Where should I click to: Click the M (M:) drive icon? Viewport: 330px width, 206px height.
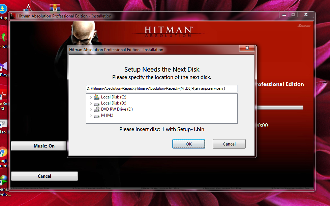pyautogui.click(x=97, y=116)
